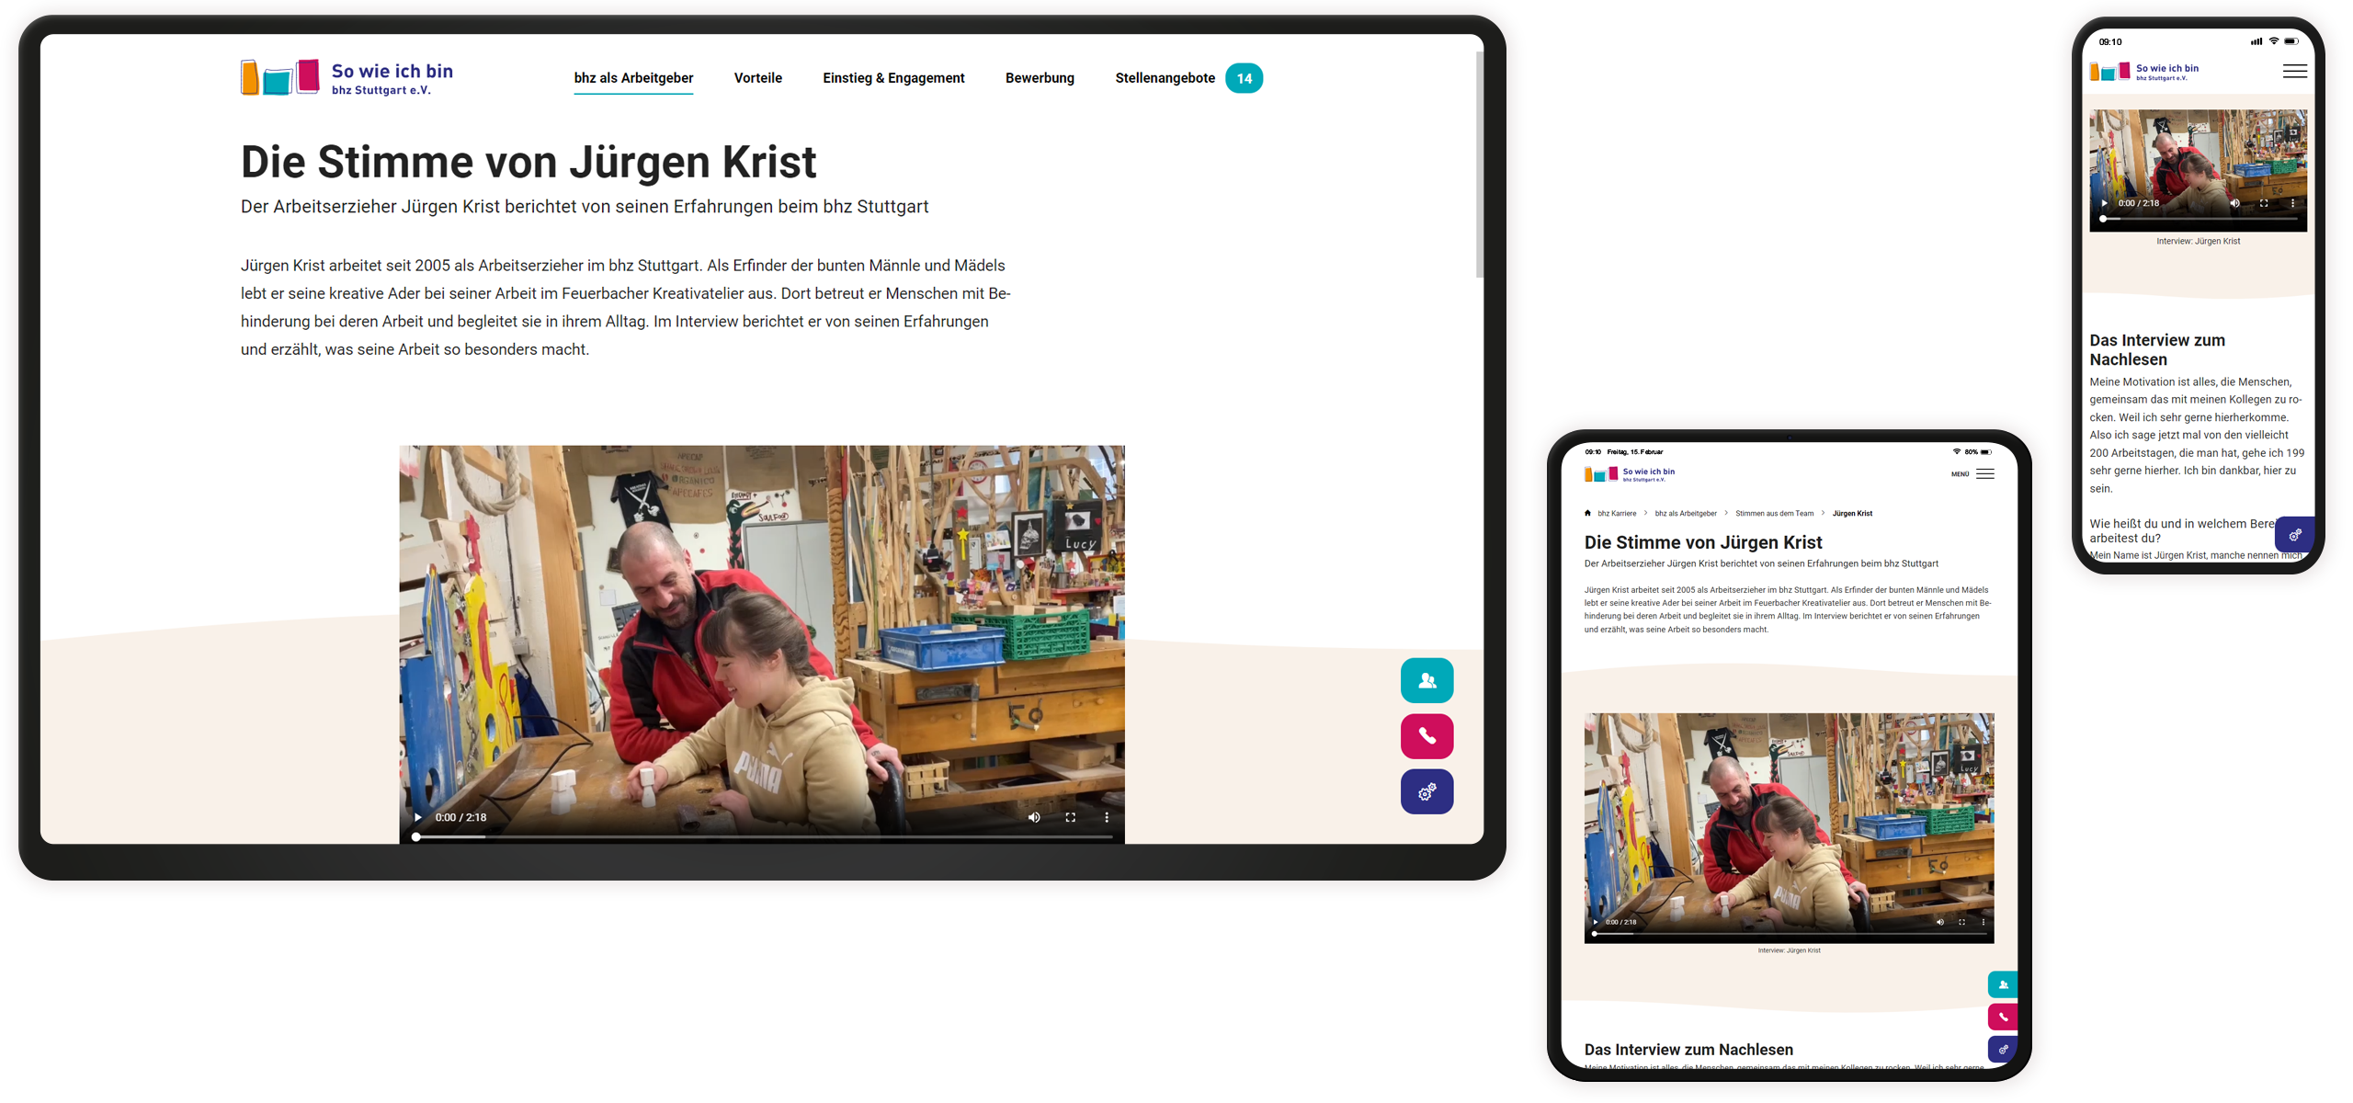Open the desktop video's more-options kebab icon
Viewport: 2353px width, 1103px height.
pos(1106,816)
